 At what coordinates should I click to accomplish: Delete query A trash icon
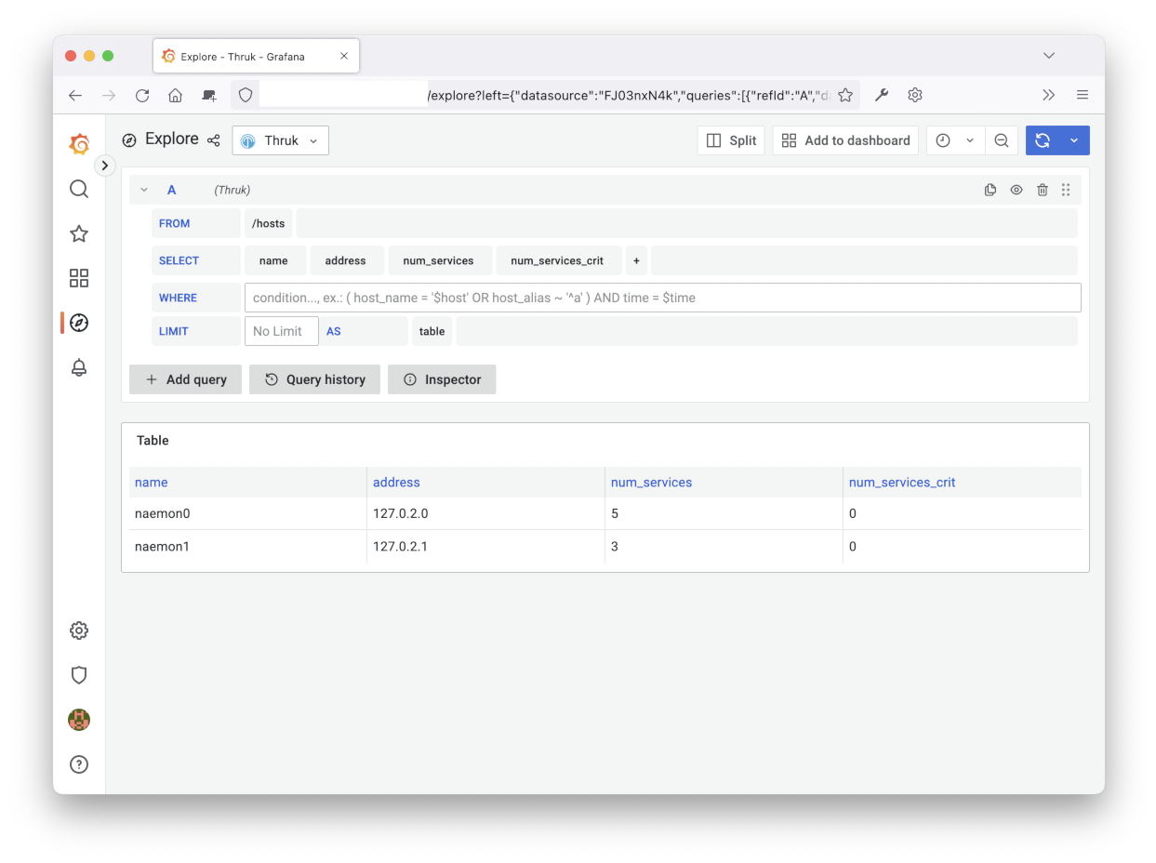(x=1043, y=190)
